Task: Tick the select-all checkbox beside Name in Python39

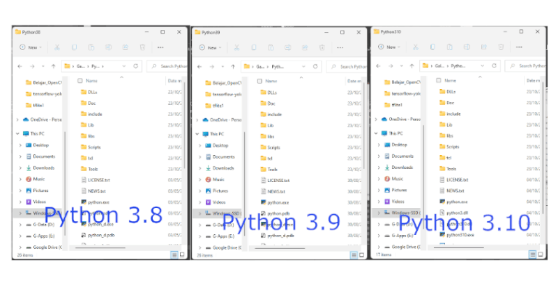Action: coord(259,81)
